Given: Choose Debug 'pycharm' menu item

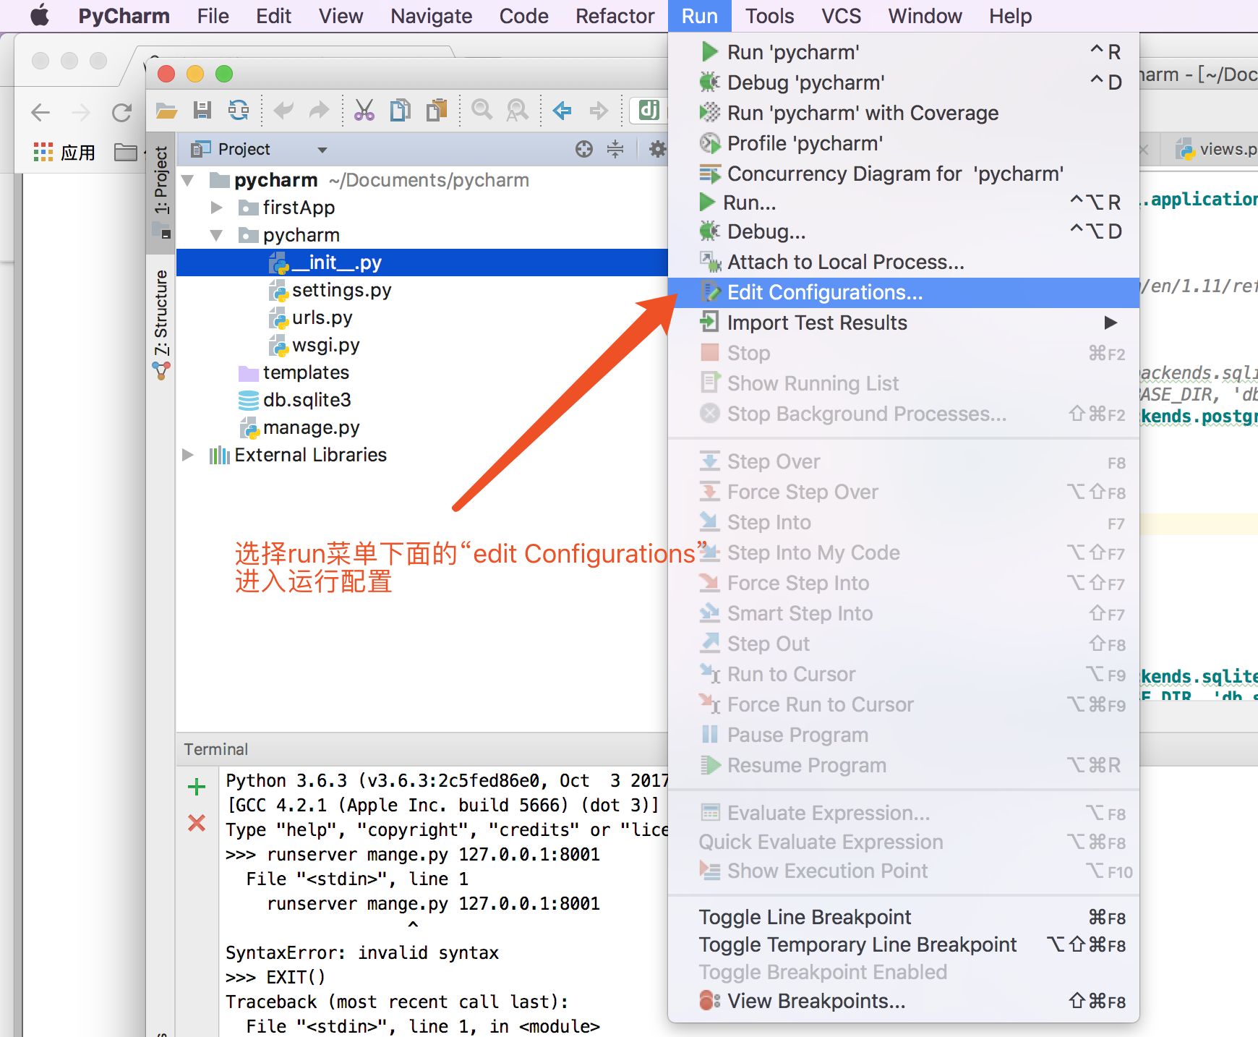Looking at the screenshot, I should click(x=904, y=82).
